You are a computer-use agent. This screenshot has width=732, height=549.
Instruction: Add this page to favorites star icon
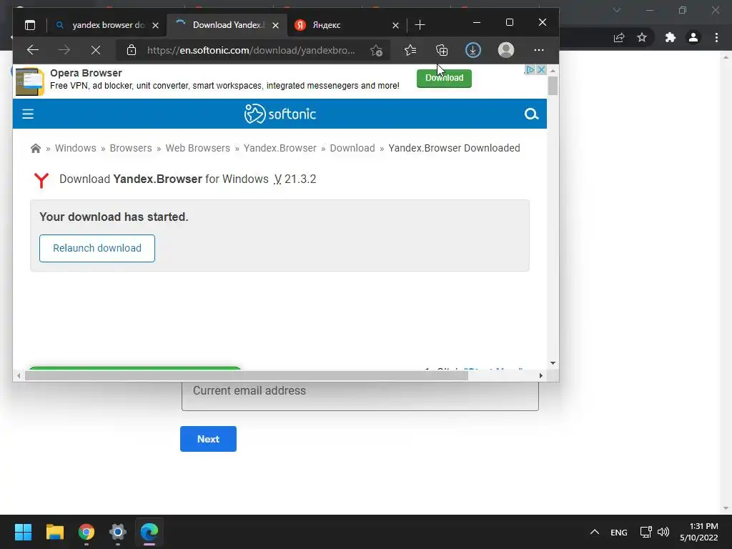[x=377, y=50]
